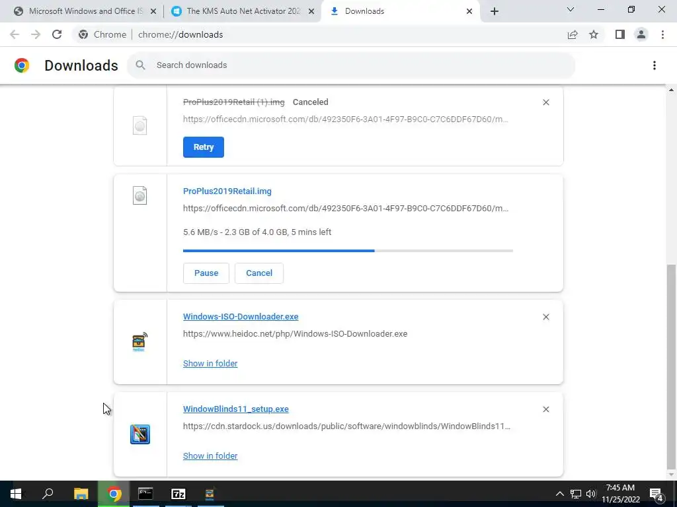Bookmark this tab with the star icon
The image size is (677, 507).
594,34
